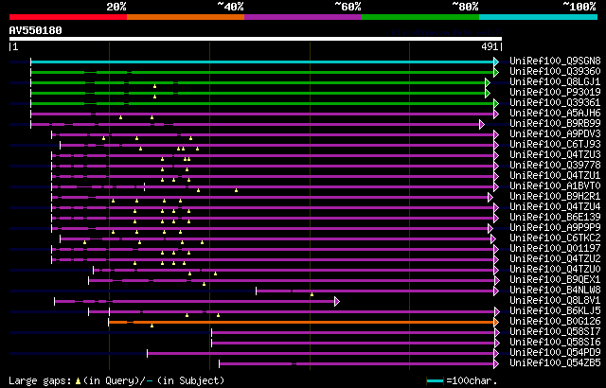Click the UniRef100_Q58SI7 label
The image size is (606, 388).
(x=555, y=332)
